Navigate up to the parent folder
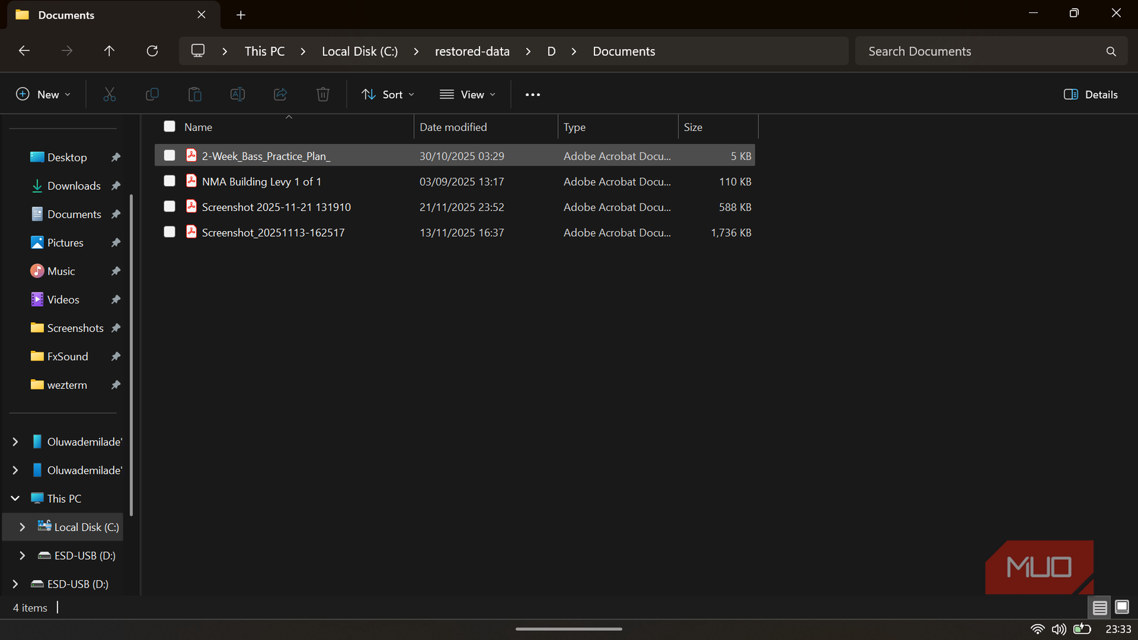Image resolution: width=1138 pixels, height=640 pixels. click(x=109, y=50)
